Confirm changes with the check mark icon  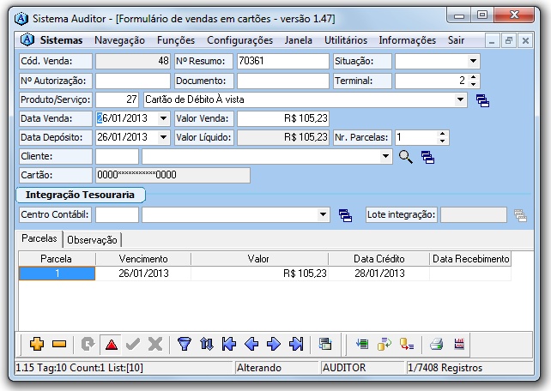(x=133, y=344)
